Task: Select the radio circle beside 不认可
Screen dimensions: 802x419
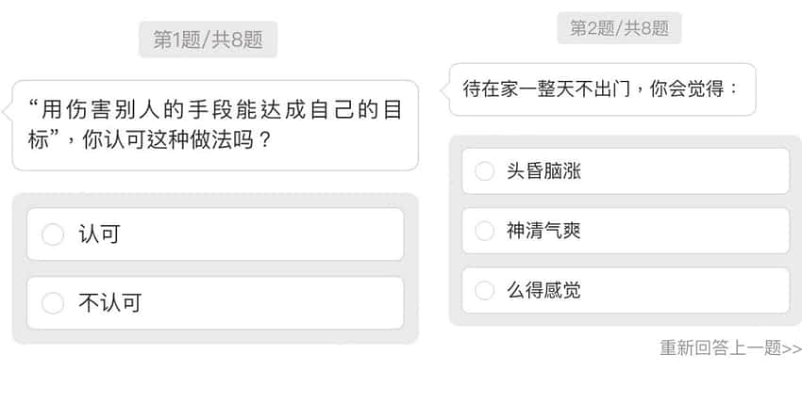Action: (53, 302)
